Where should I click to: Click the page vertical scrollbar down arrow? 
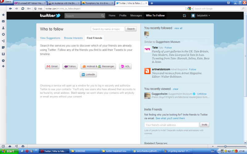pos(245,142)
